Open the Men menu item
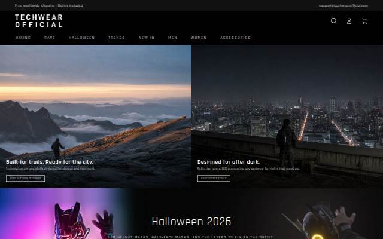383x239 pixels. 173,38
